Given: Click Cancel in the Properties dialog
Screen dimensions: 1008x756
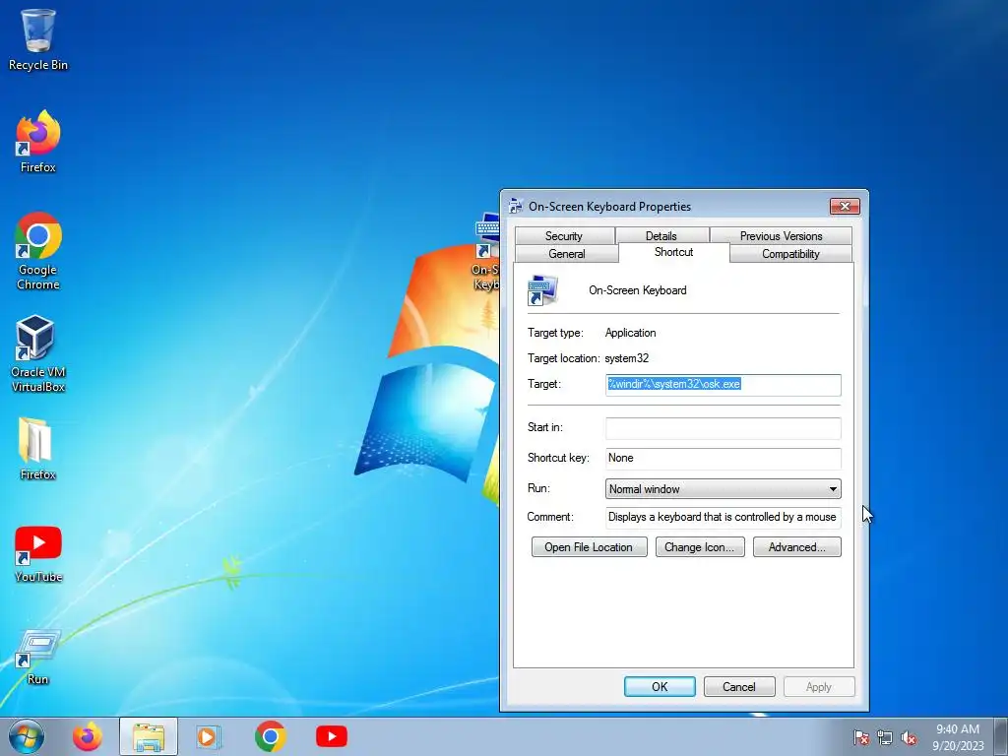Looking at the screenshot, I should 739,686.
